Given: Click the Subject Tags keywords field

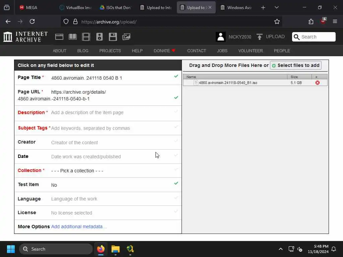Looking at the screenshot, I should [x=90, y=128].
